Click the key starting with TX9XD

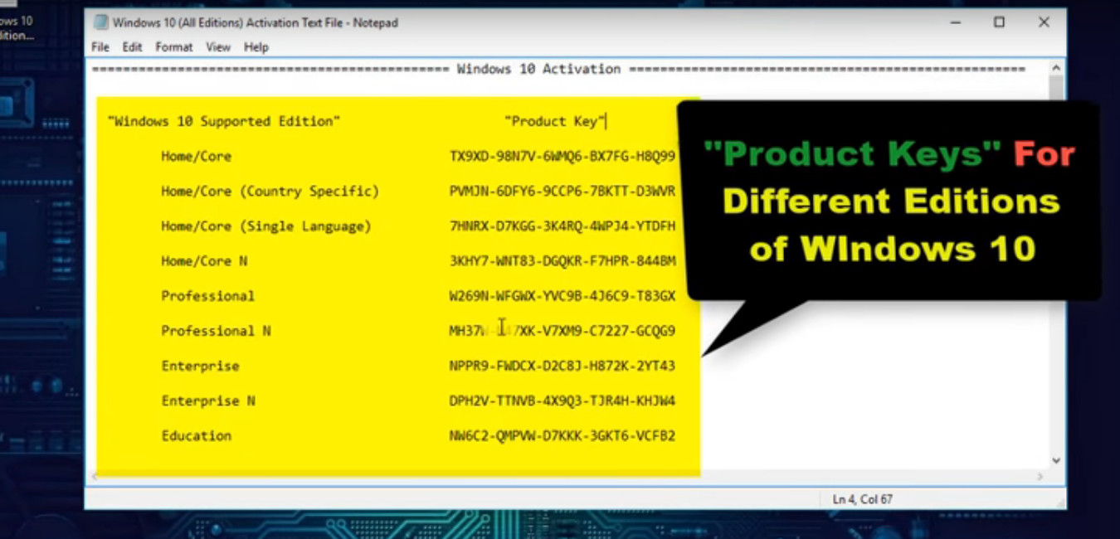tap(562, 156)
